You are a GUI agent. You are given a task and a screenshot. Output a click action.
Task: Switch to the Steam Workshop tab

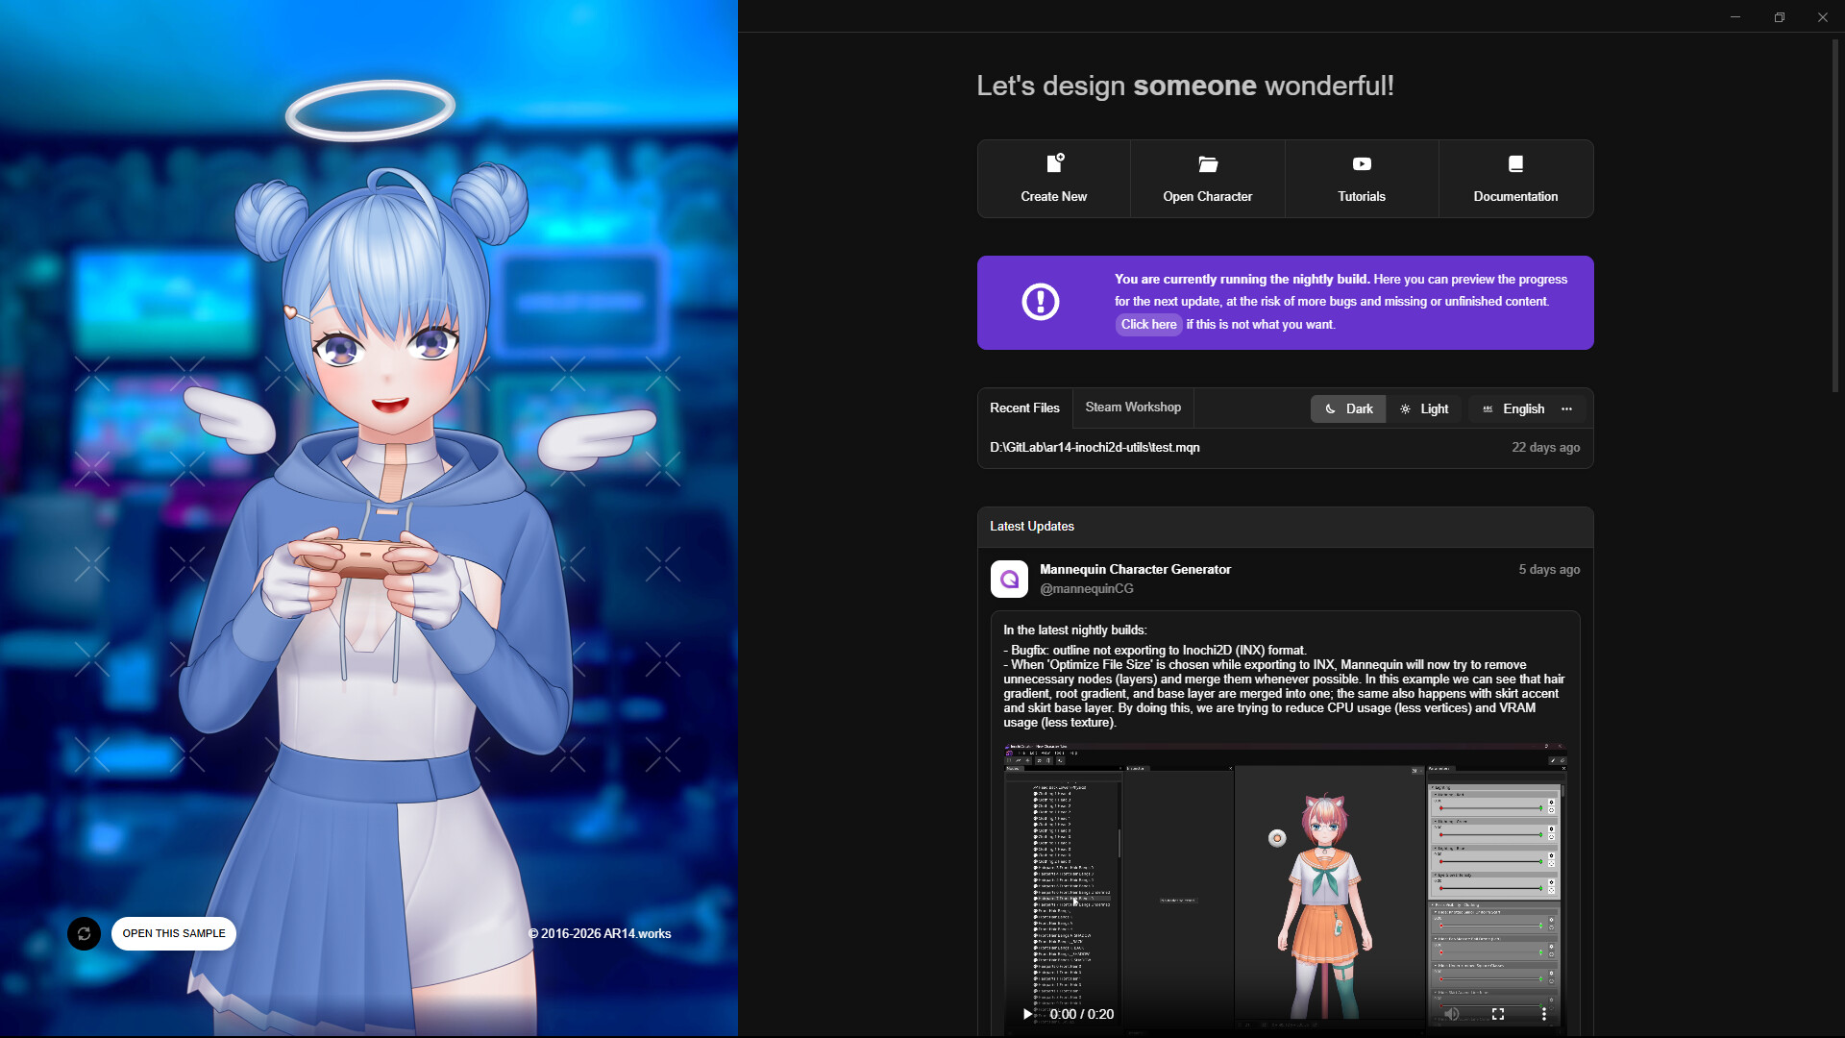pos(1133,408)
